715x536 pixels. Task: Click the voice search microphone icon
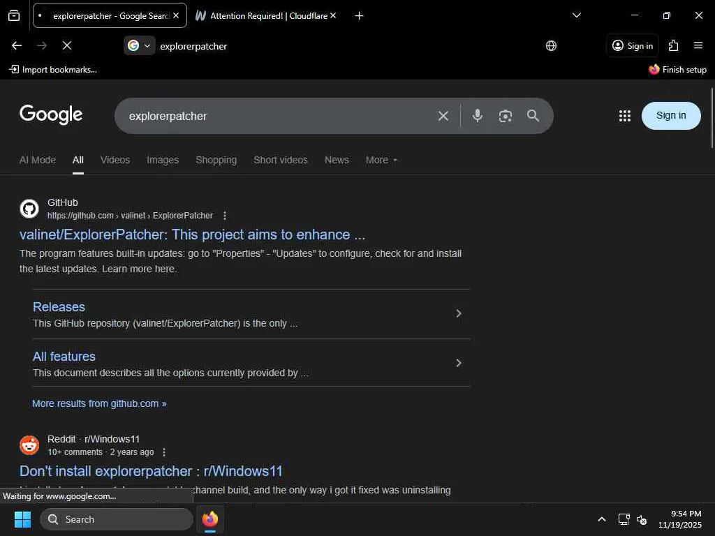coord(478,116)
